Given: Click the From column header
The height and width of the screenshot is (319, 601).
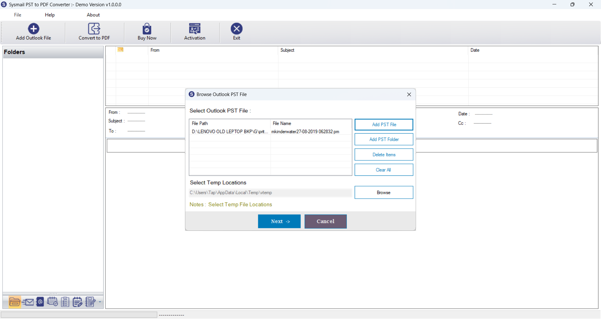Looking at the screenshot, I should click(x=213, y=50).
